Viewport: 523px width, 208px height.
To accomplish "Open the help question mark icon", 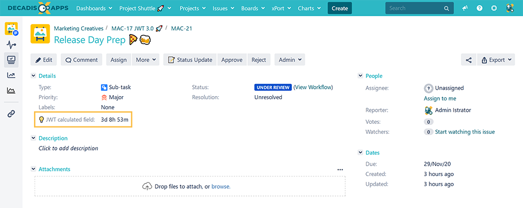I will click(x=480, y=8).
